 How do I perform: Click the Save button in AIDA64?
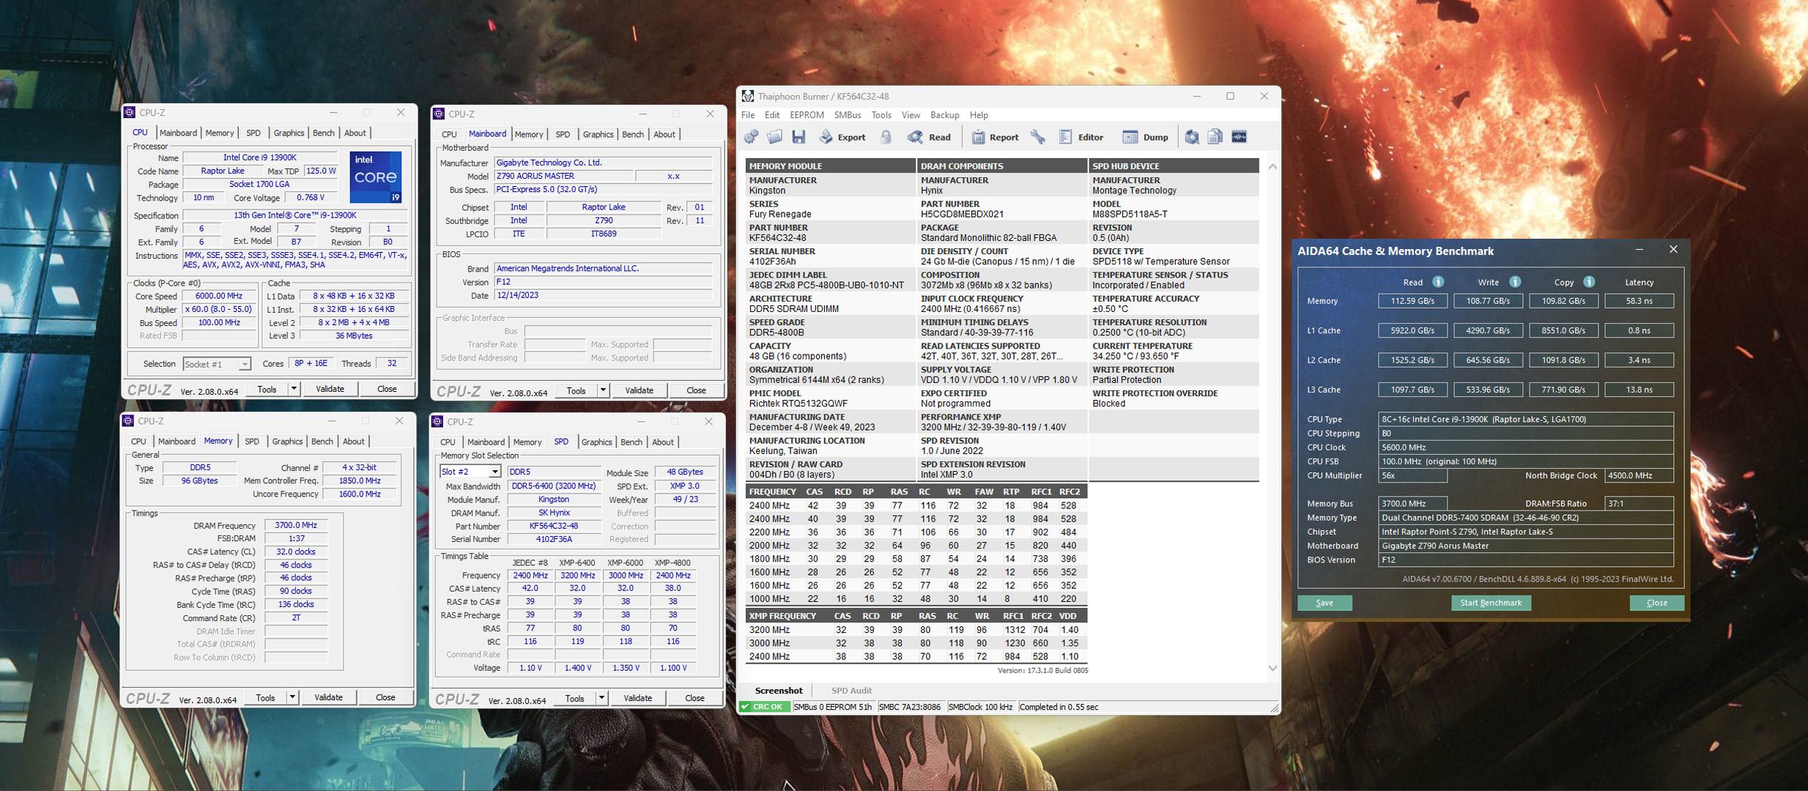pos(1324,603)
